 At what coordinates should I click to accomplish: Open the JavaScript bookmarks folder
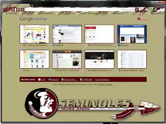82,14
